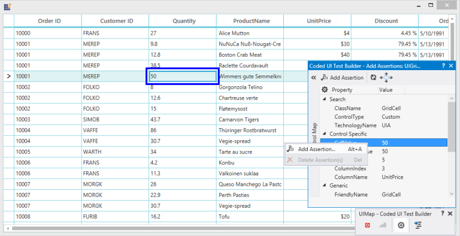The width and height of the screenshot is (460, 236).
Task: Click the '10000' Order ID cell
Action: point(48,33)
